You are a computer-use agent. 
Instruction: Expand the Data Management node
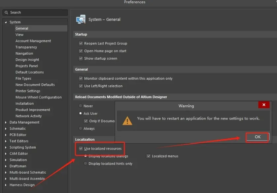(x=6, y=122)
